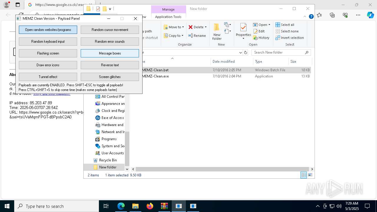The height and width of the screenshot is (212, 377).
Task: Toggle Reverse text payload
Action: coord(110,65)
